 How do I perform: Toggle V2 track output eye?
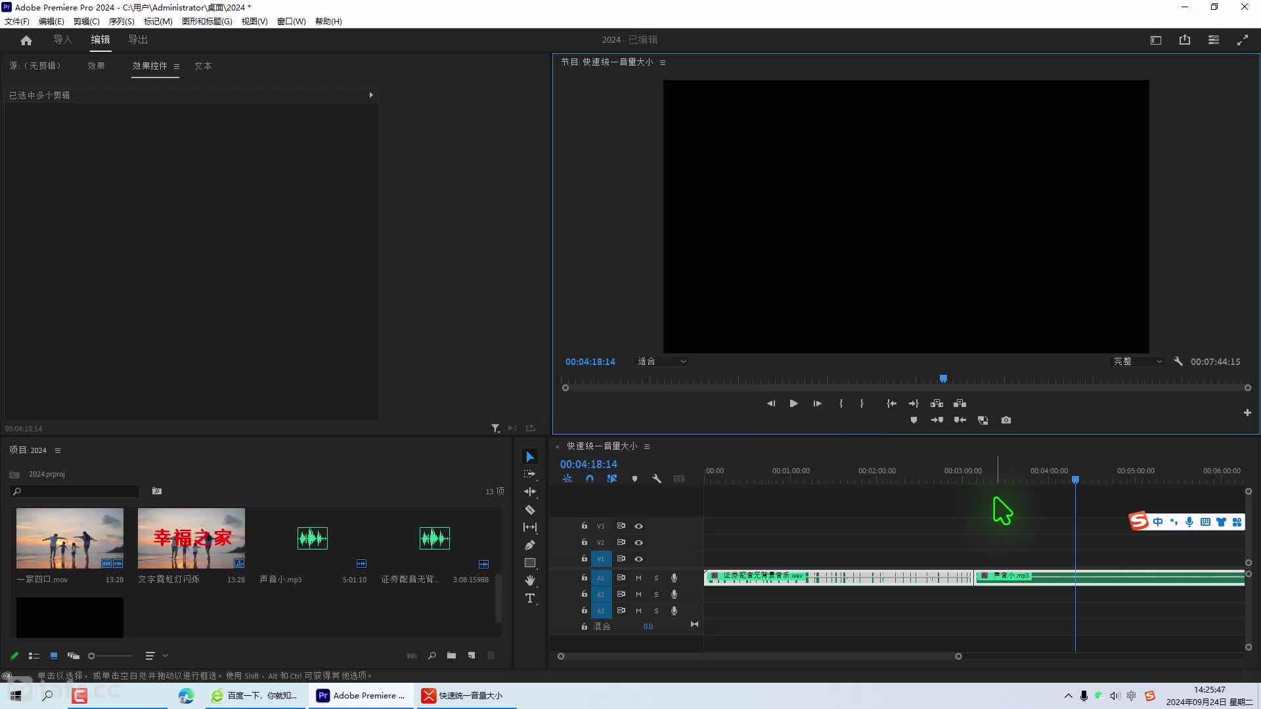tap(638, 542)
